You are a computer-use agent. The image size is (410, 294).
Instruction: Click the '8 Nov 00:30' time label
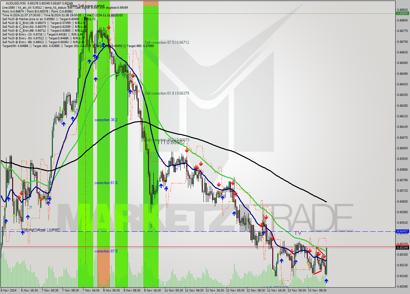111,290
